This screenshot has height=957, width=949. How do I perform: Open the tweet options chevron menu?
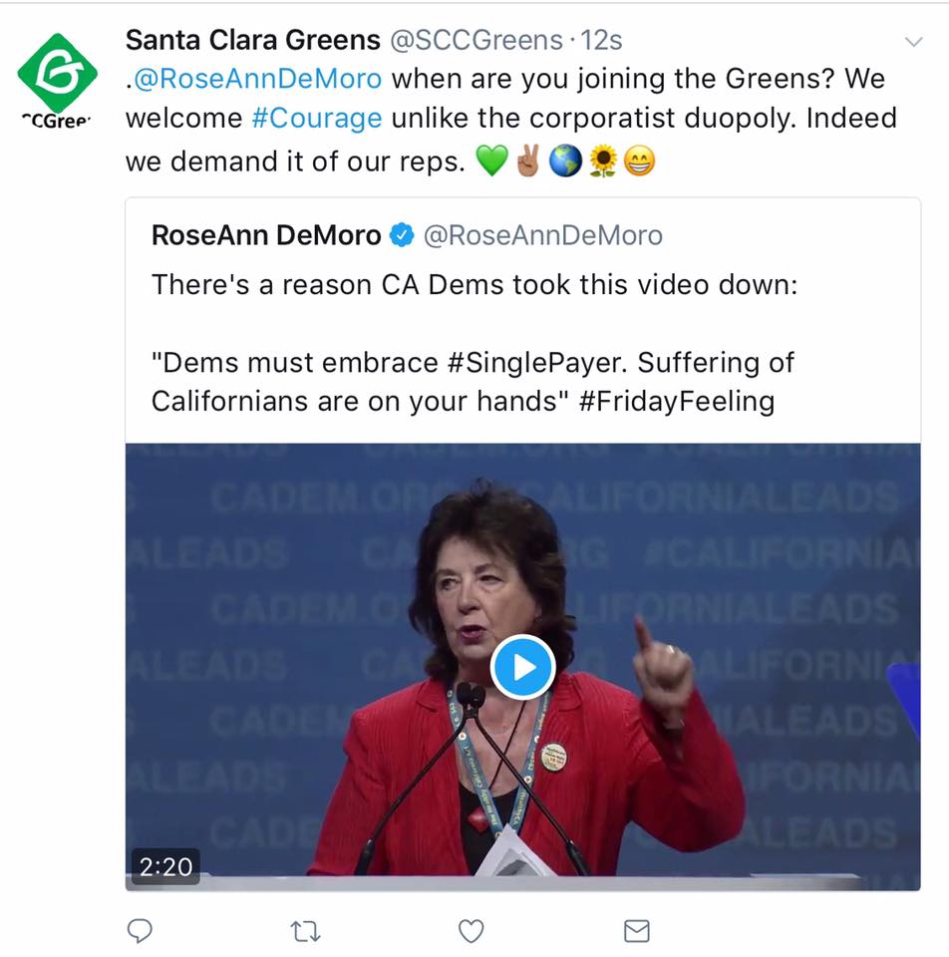coord(913,41)
